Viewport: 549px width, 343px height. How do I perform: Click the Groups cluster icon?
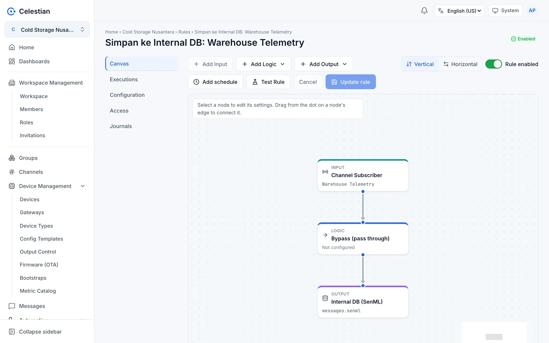12,158
